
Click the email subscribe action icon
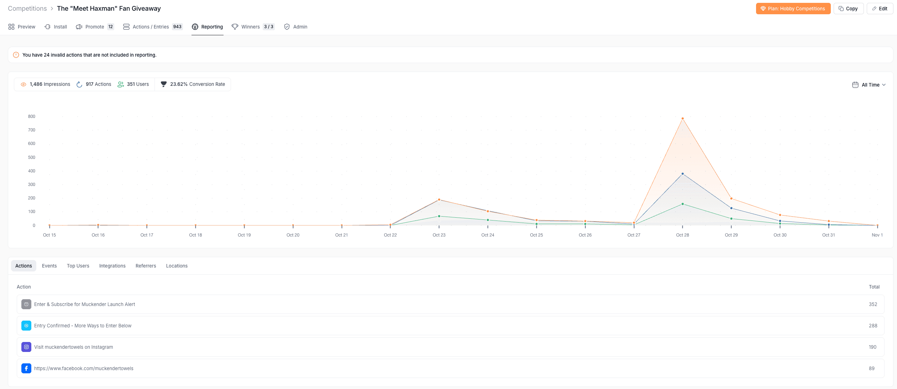[x=26, y=304]
